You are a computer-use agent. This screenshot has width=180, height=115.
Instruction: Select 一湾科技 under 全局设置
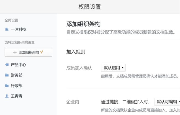(x=18, y=29)
